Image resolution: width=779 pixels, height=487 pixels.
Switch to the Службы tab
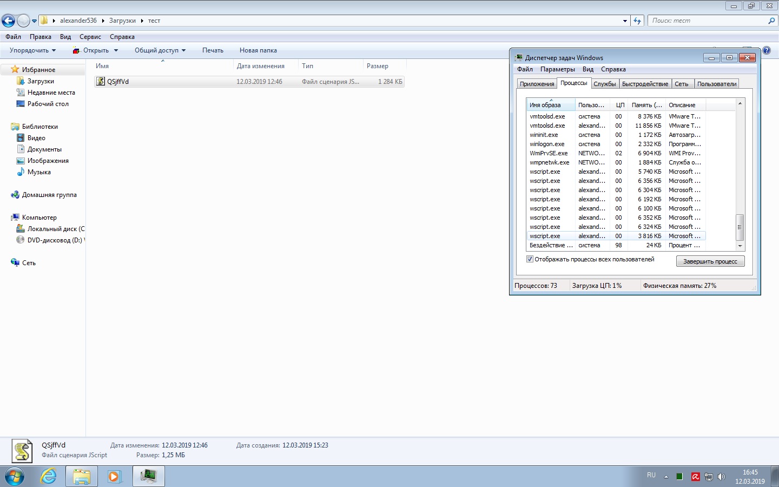click(x=605, y=84)
